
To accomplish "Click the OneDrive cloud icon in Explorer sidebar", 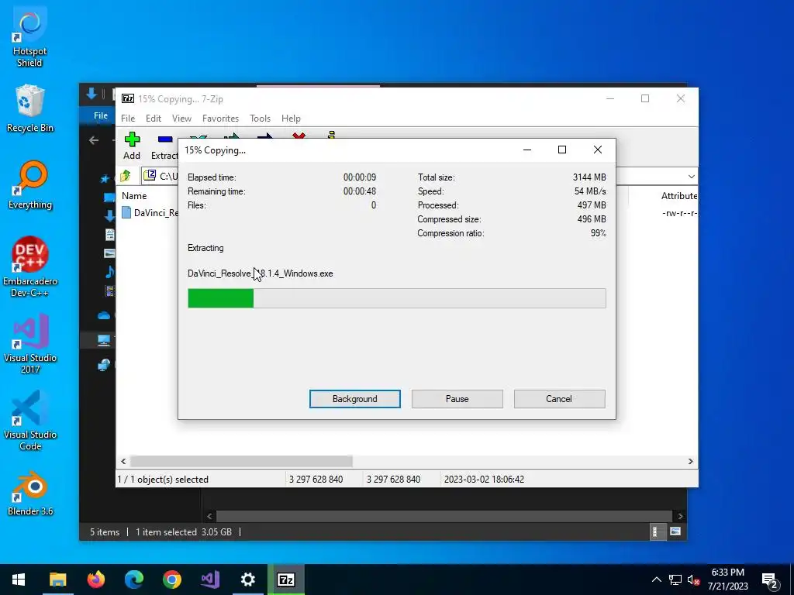I will click(x=104, y=316).
